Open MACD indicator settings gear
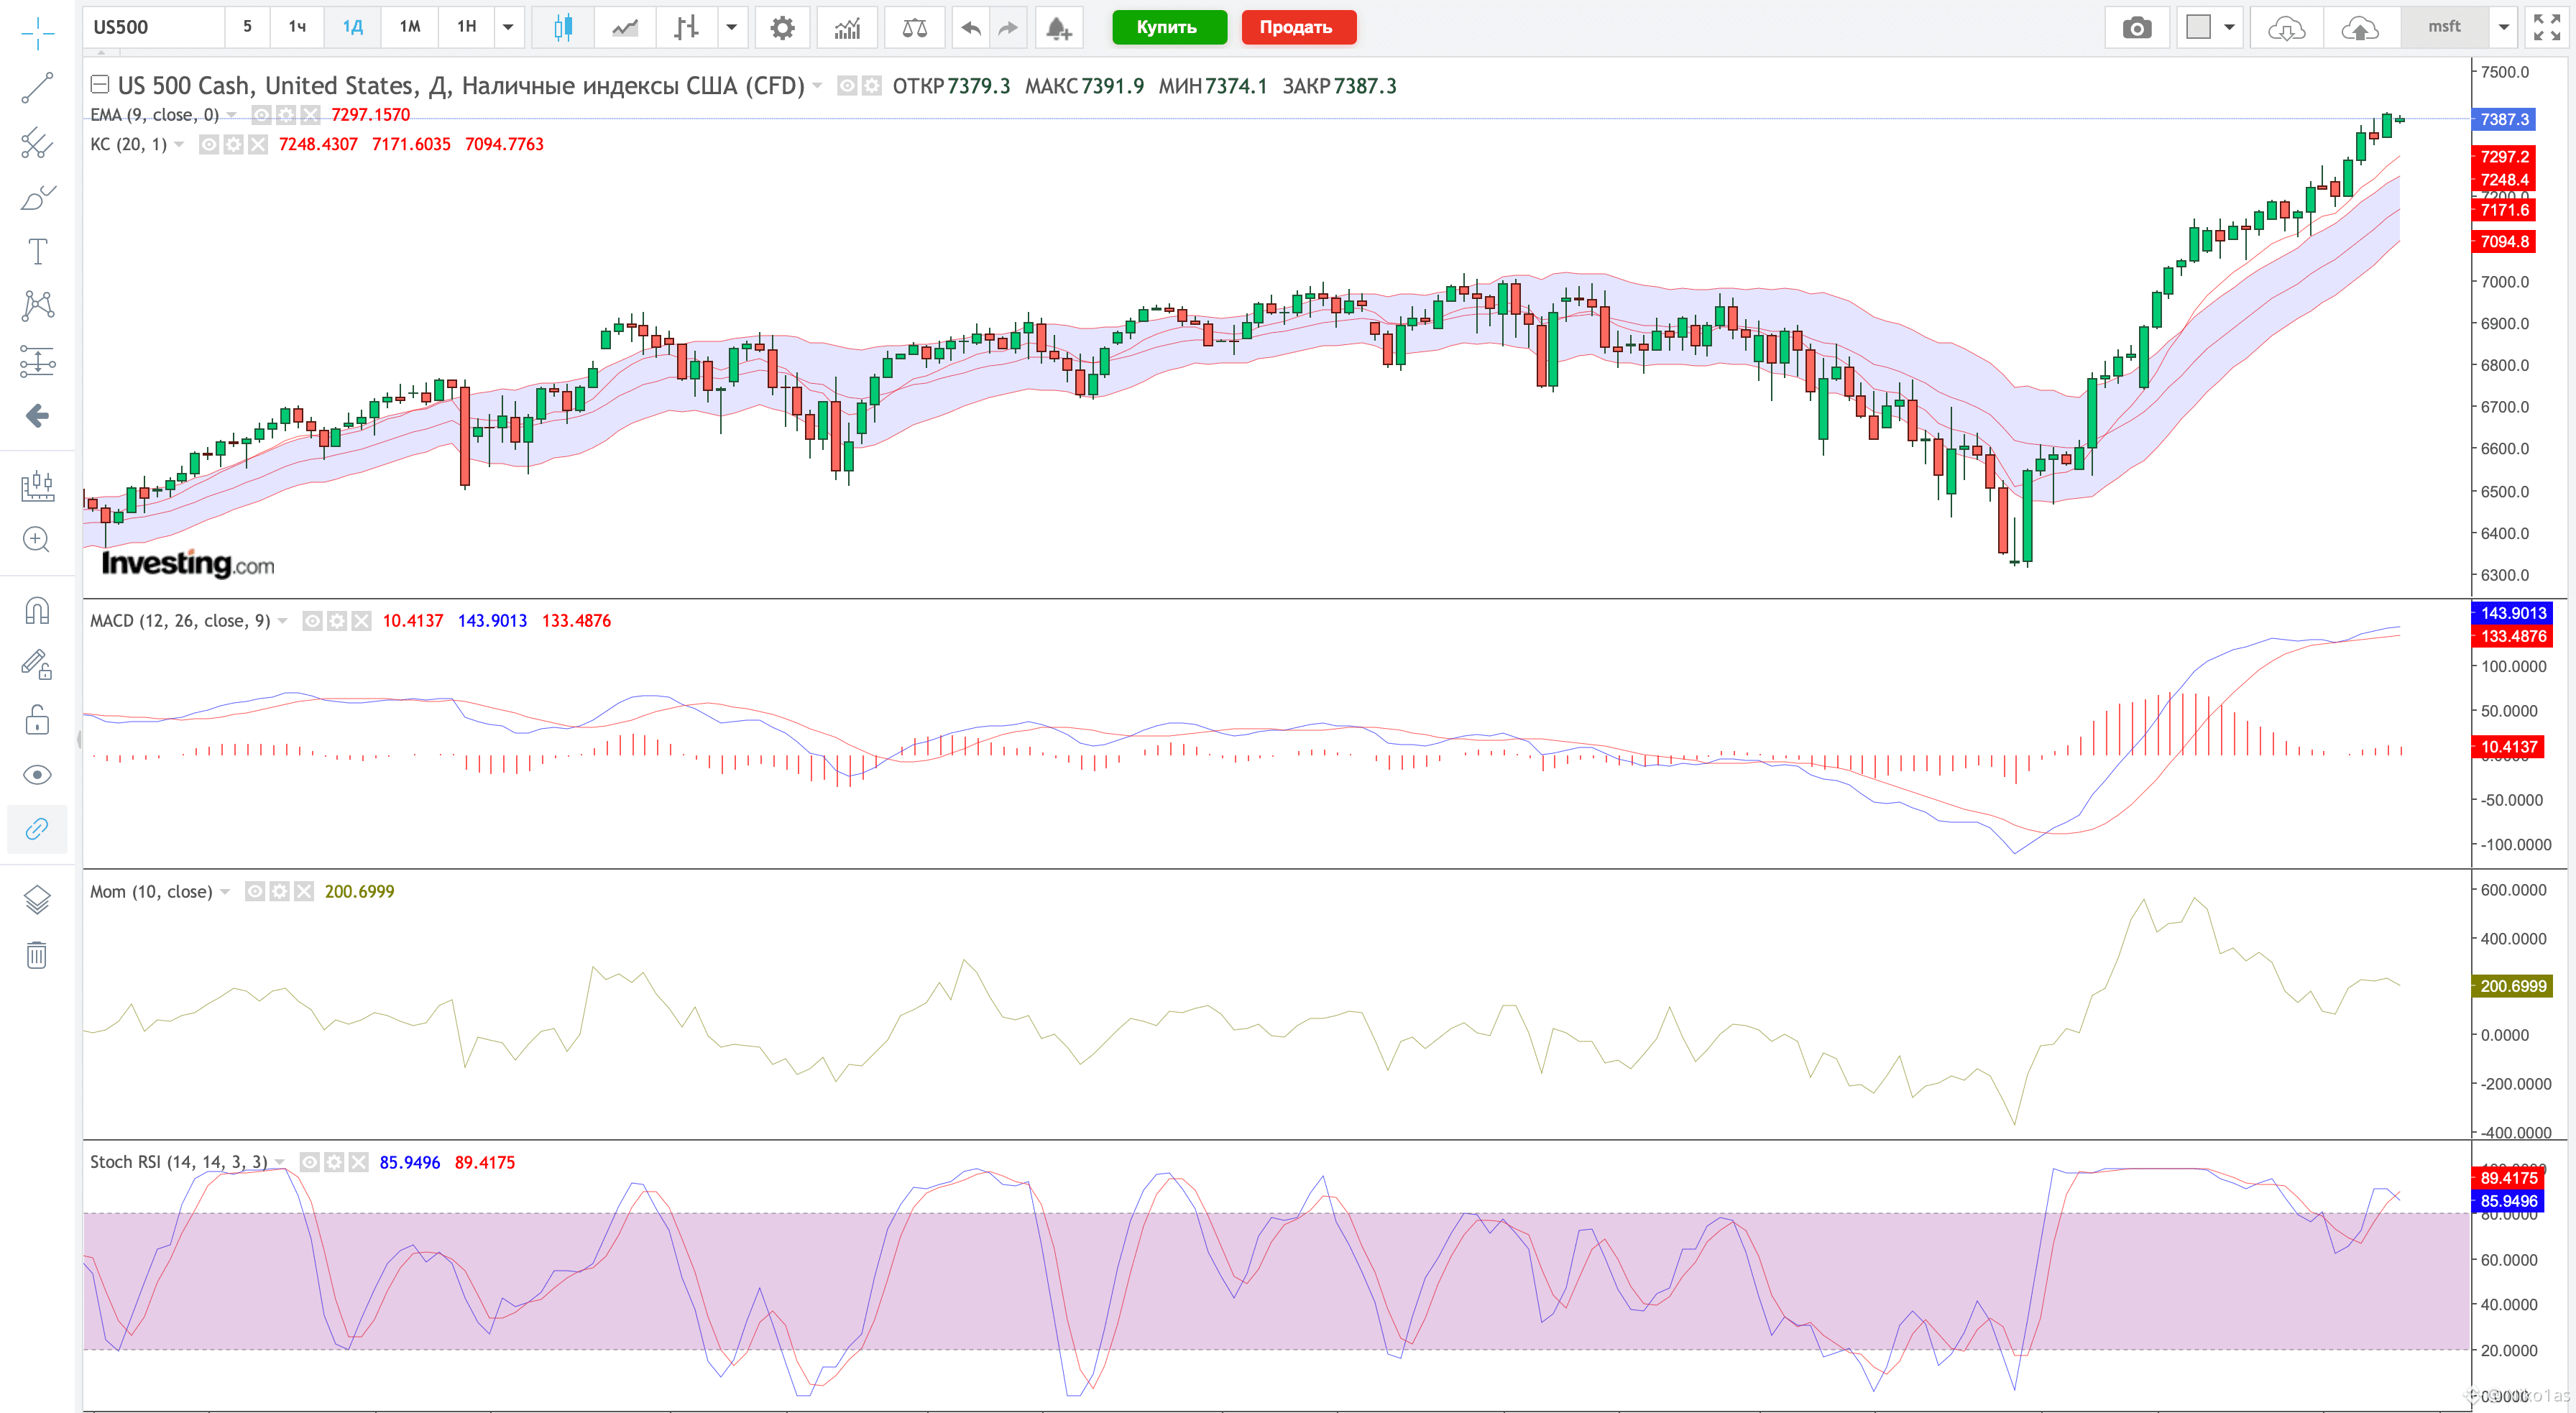The height and width of the screenshot is (1413, 2576). pos(337,621)
